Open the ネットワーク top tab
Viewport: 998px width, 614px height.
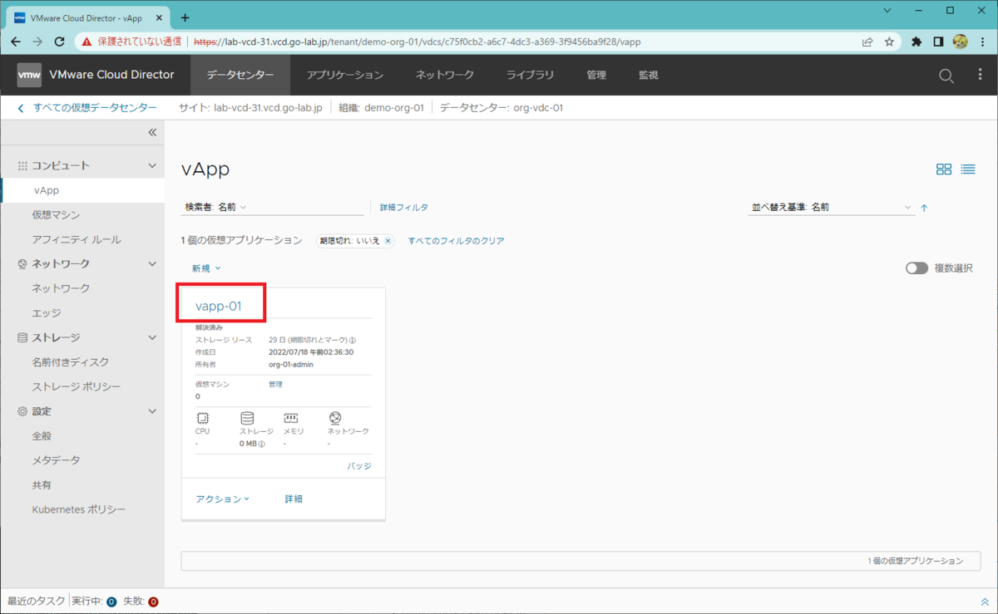coord(445,75)
